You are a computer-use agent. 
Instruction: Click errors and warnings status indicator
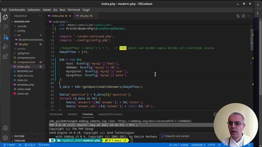[x=30, y=145]
